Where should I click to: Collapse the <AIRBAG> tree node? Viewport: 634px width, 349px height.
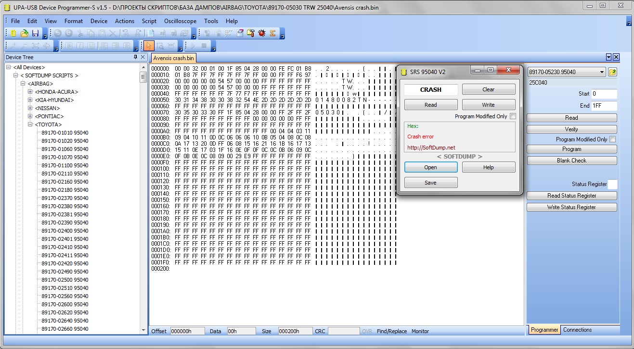[x=23, y=84]
